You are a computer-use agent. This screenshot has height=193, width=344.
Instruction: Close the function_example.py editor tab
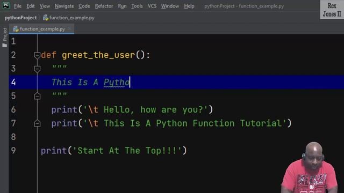[69, 28]
